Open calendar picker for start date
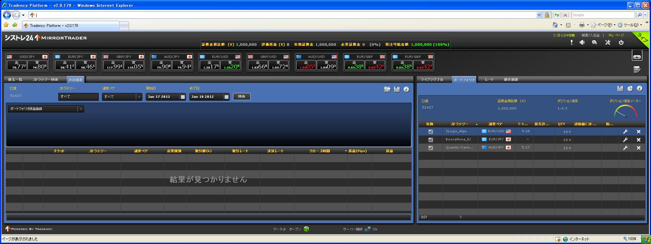651x244 pixels. (x=183, y=97)
